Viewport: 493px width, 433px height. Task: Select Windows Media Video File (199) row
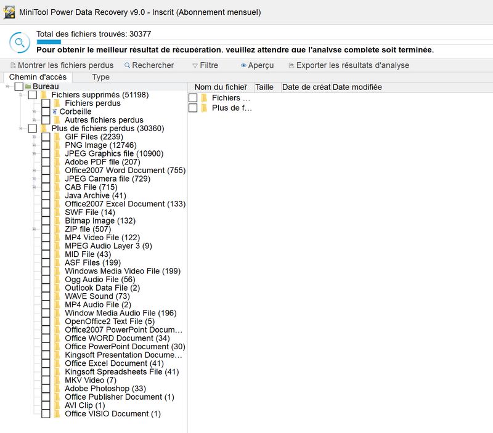[x=123, y=271]
